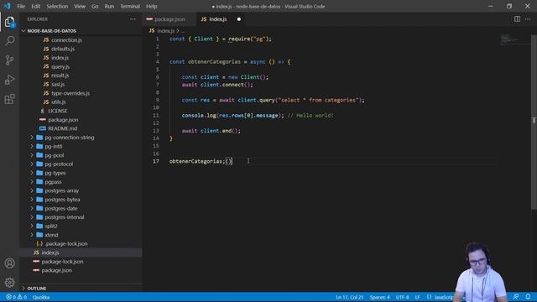
Task: Click UTF-8 encoding in status bar
Action: (x=403, y=297)
